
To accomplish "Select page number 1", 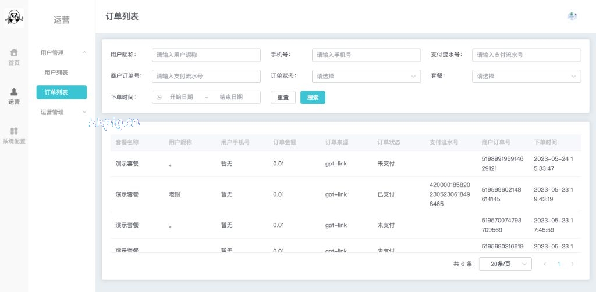I will click(x=559, y=264).
